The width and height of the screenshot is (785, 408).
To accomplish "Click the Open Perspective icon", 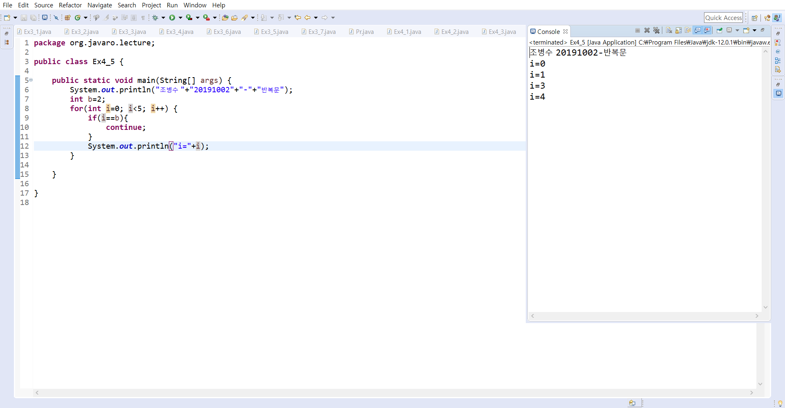I will pos(755,18).
